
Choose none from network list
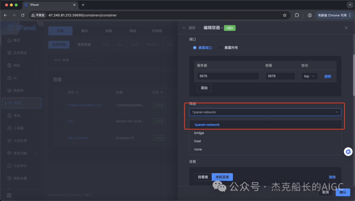coord(265,149)
